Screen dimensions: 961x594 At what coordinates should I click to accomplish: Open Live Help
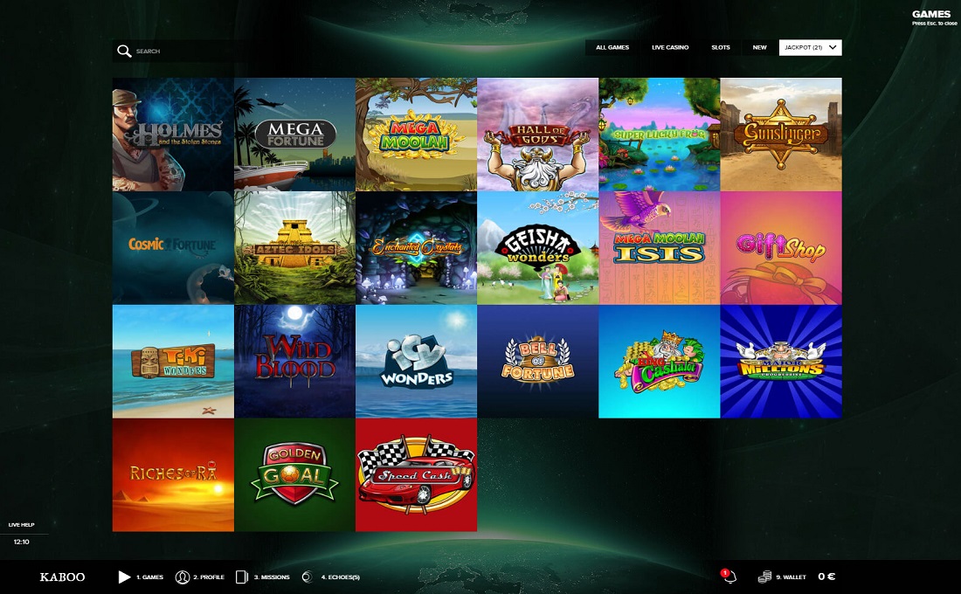click(22, 525)
